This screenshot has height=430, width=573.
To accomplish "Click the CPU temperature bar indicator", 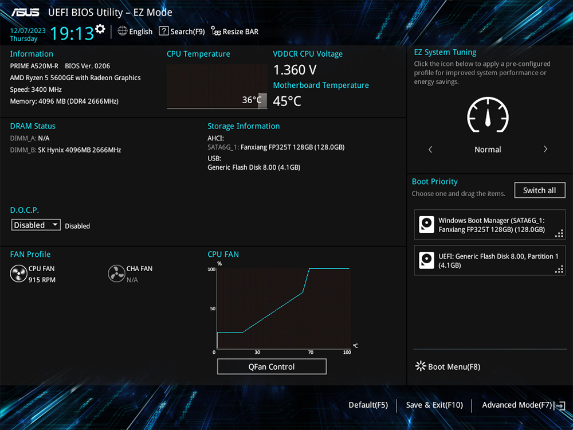I will (262, 100).
